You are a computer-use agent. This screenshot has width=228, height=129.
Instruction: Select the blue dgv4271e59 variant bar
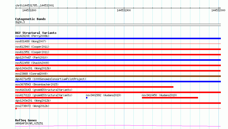(118, 82)
